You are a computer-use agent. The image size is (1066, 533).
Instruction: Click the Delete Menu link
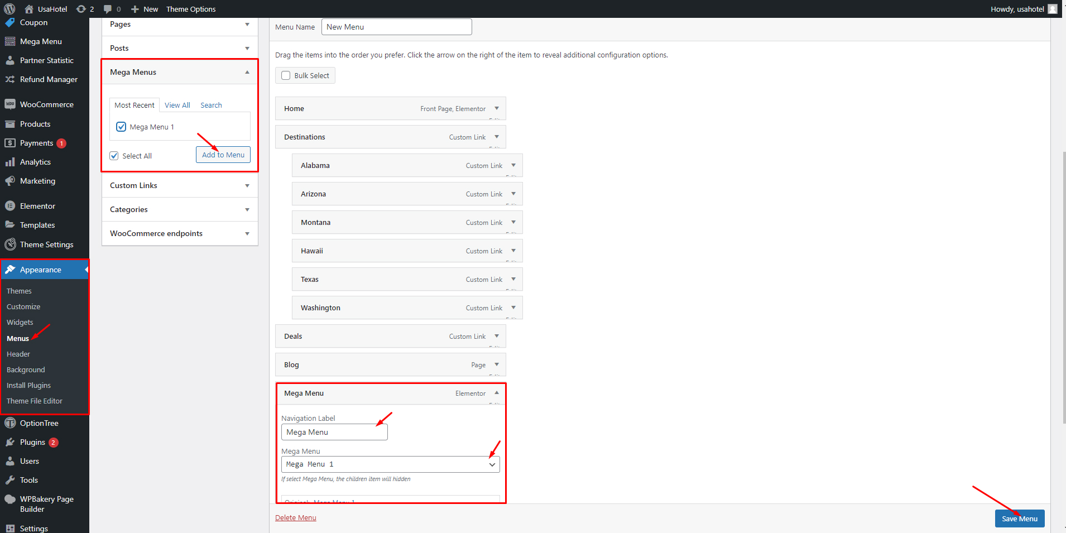point(296,517)
